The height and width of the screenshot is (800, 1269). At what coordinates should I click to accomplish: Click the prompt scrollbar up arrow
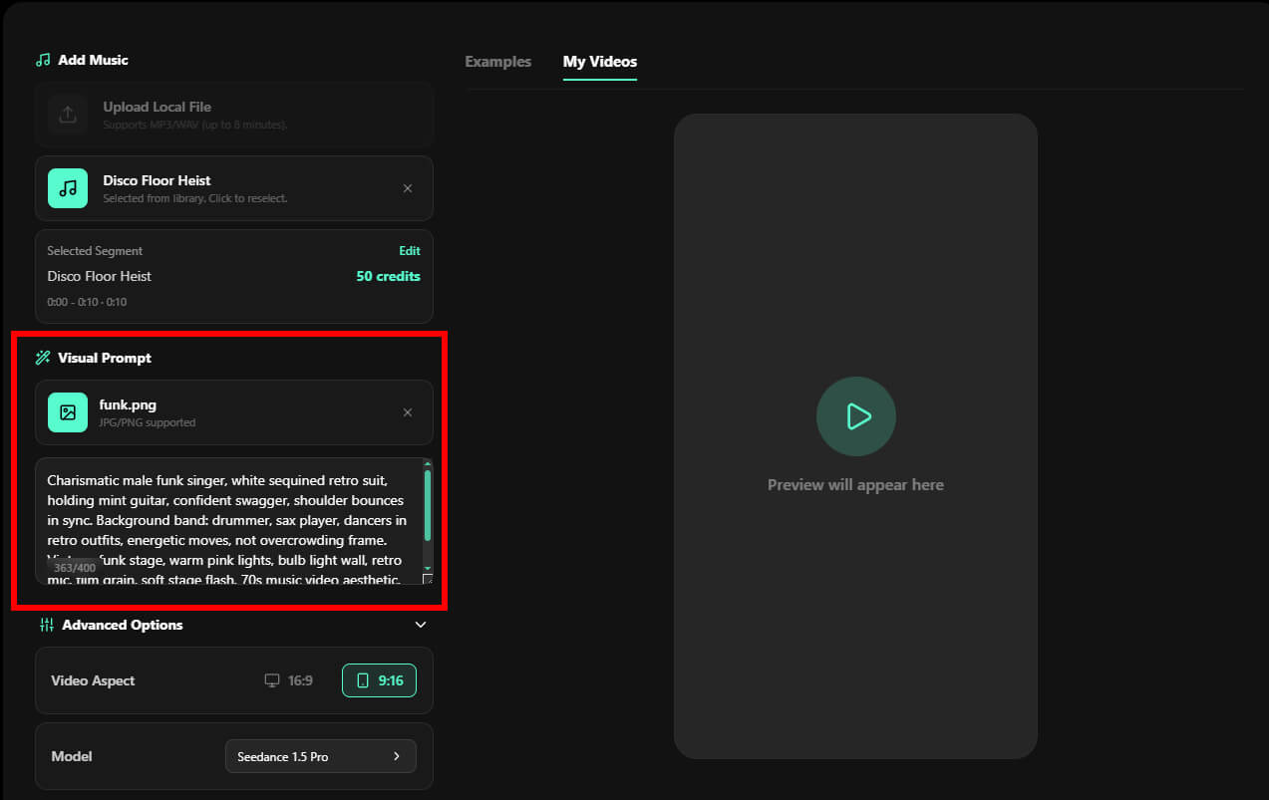(428, 463)
